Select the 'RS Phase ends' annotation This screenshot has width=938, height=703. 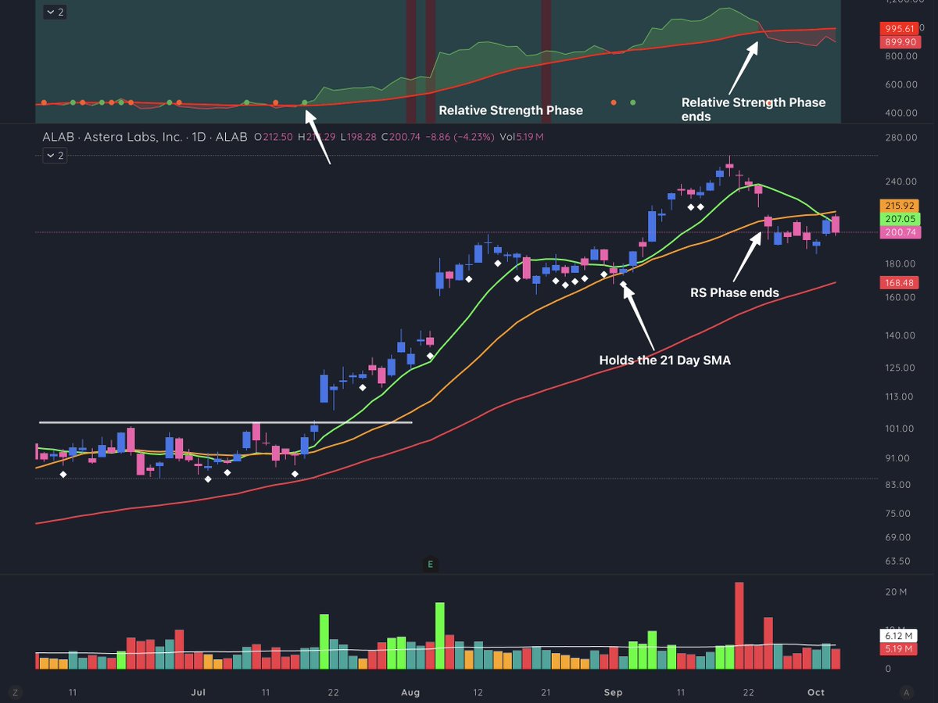[x=734, y=293]
